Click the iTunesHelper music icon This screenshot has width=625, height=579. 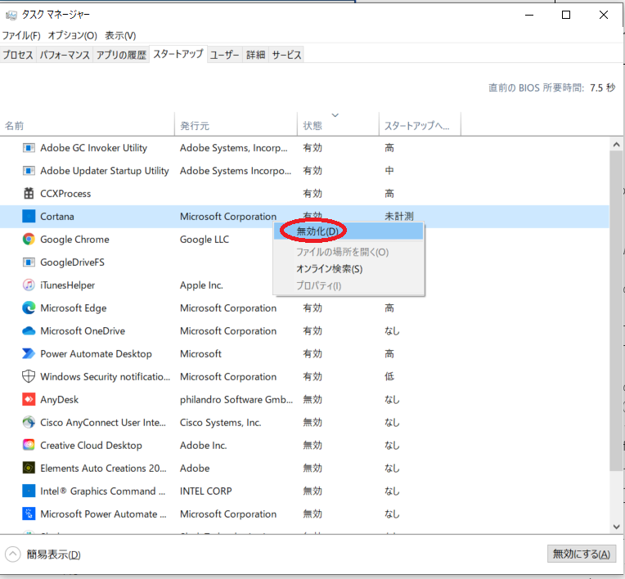pyautogui.click(x=29, y=285)
